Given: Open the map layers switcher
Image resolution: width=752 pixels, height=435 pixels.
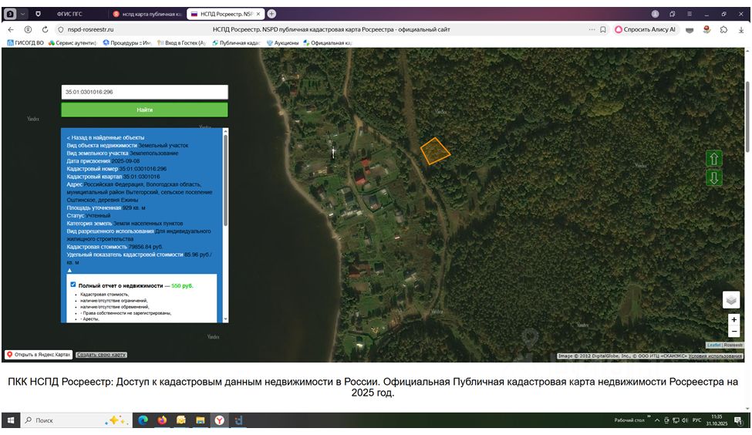Looking at the screenshot, I should [731, 300].
